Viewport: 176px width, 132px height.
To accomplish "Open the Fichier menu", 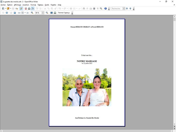I will click(x=3, y=5).
